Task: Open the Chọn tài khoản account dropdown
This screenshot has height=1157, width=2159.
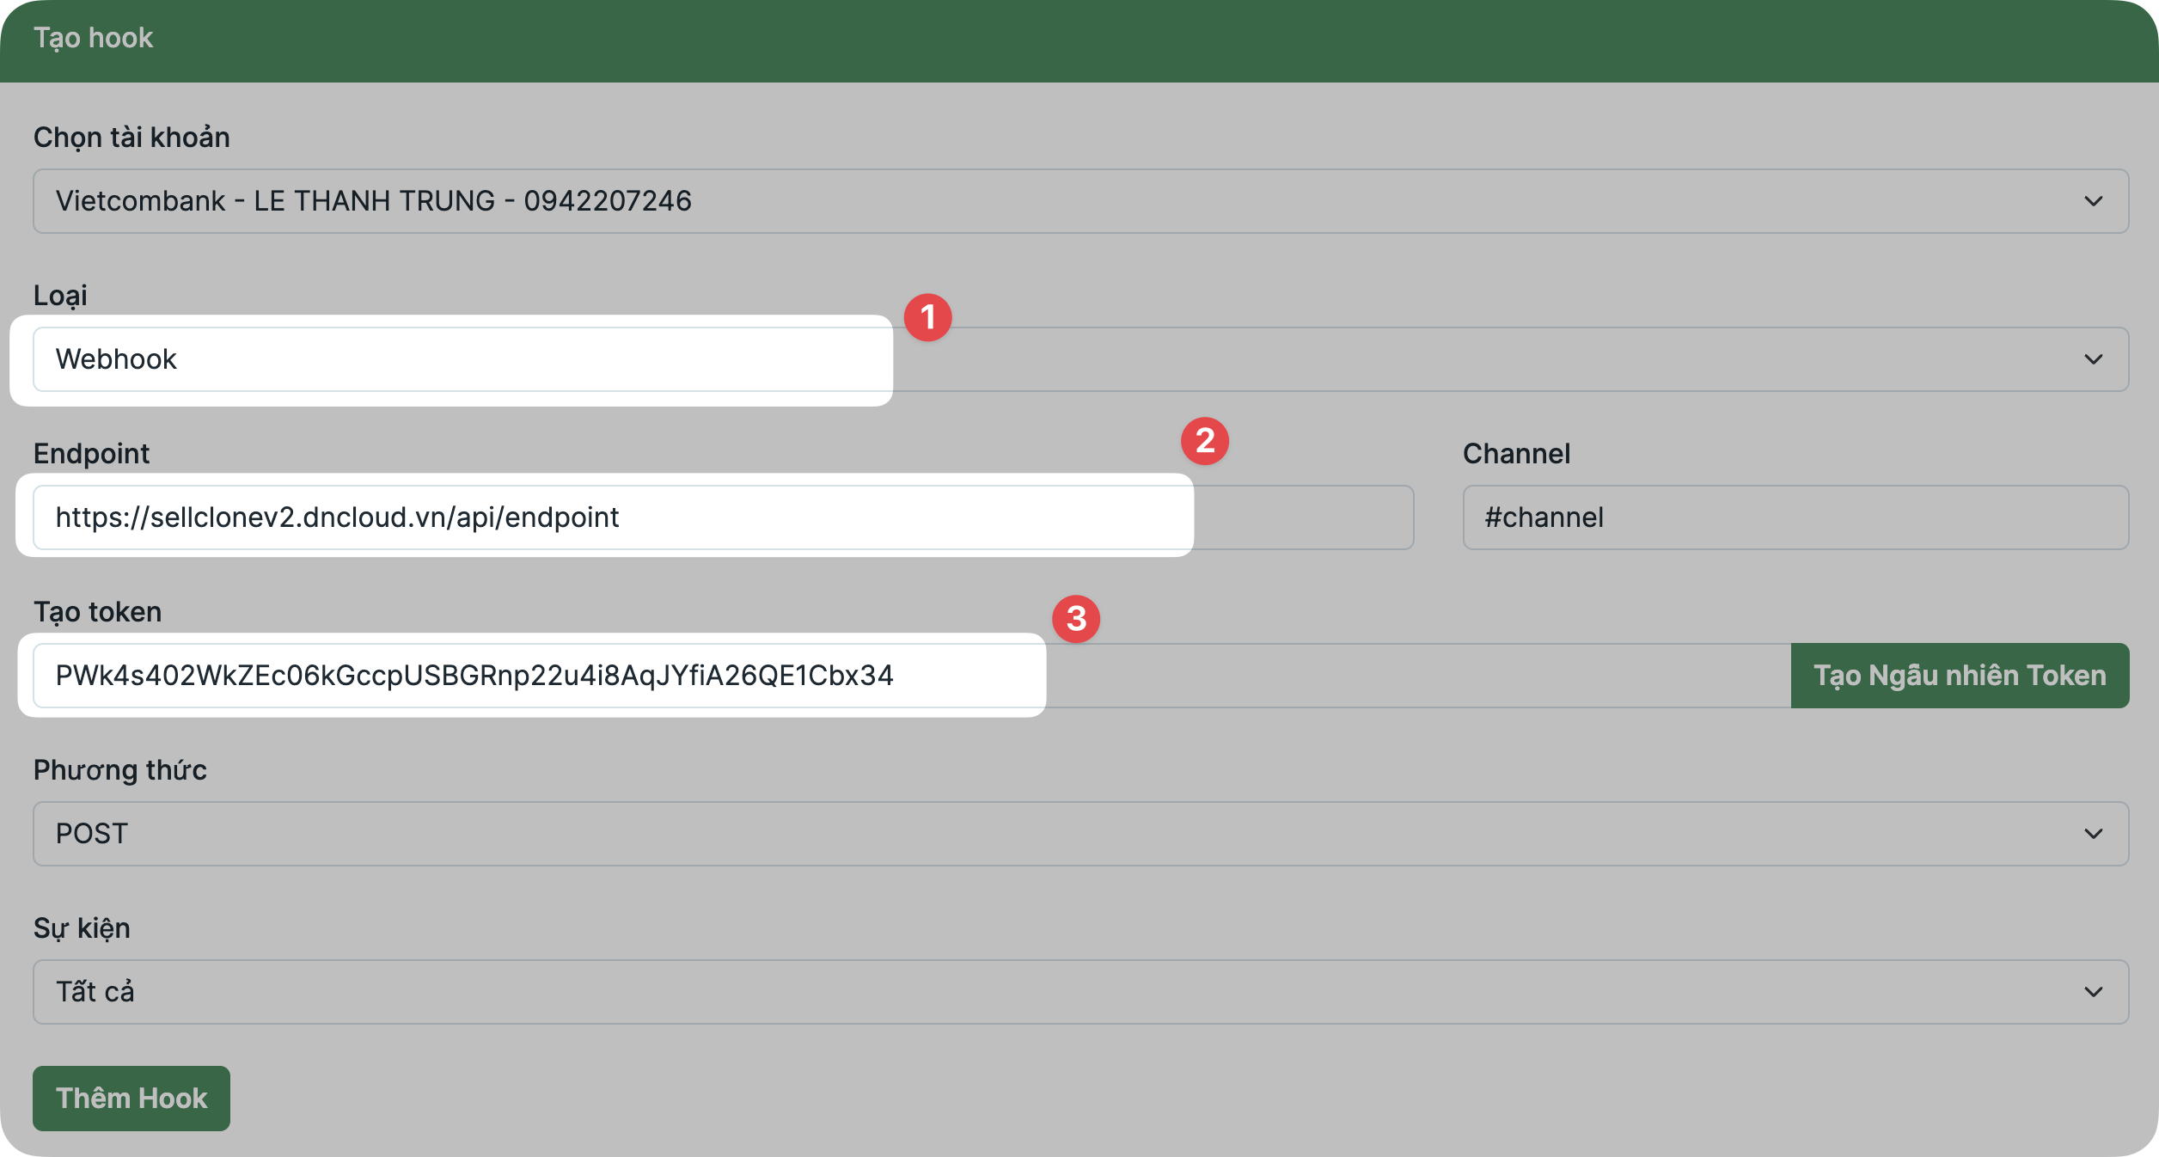Action: (x=1080, y=201)
